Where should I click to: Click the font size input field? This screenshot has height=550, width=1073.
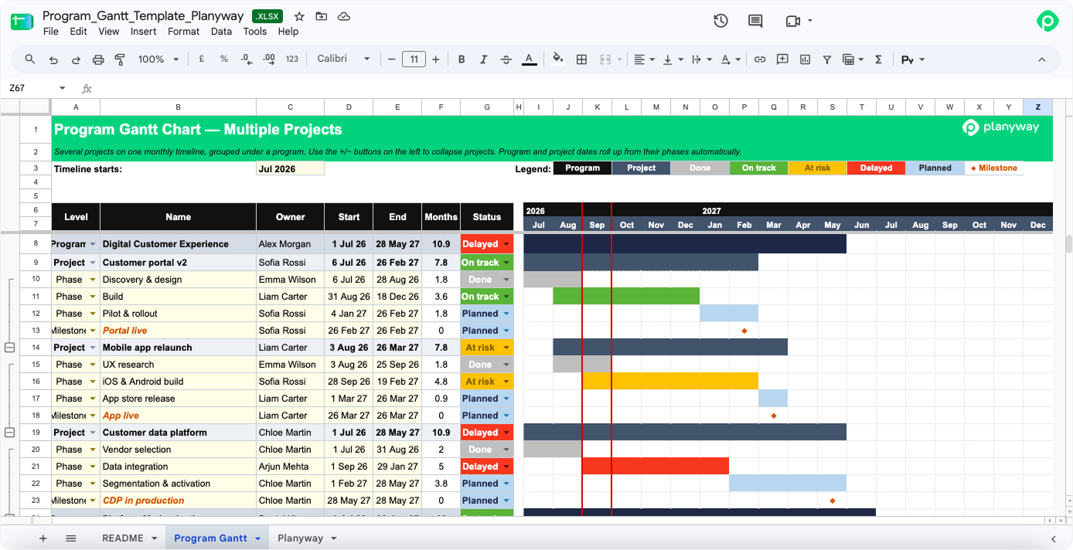[x=414, y=59]
